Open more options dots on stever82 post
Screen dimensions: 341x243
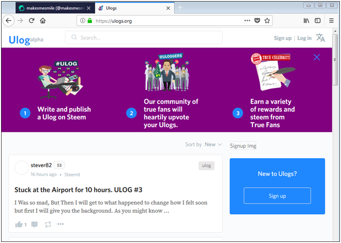pyautogui.click(x=60, y=224)
